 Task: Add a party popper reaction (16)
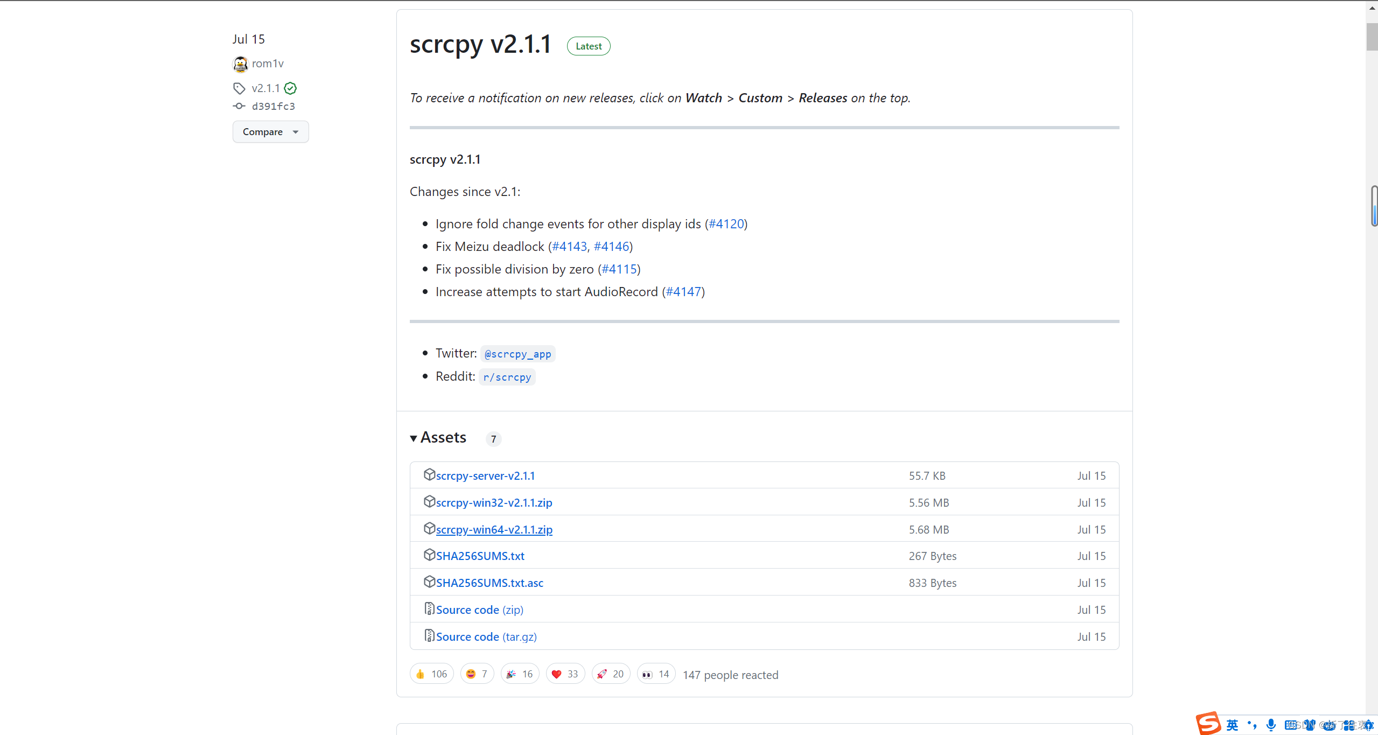520,674
